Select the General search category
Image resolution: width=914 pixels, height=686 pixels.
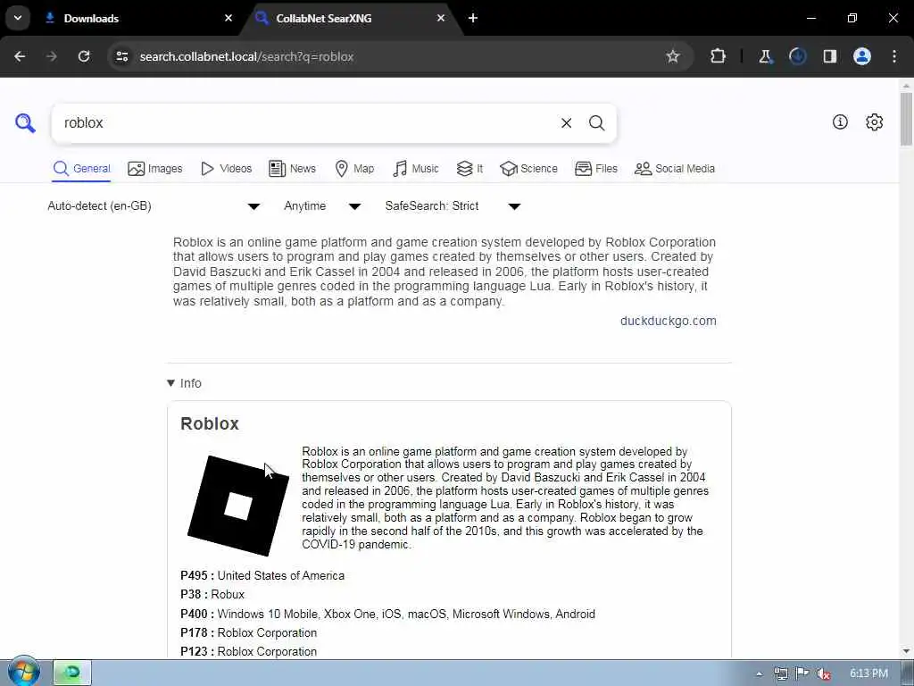[x=81, y=169]
